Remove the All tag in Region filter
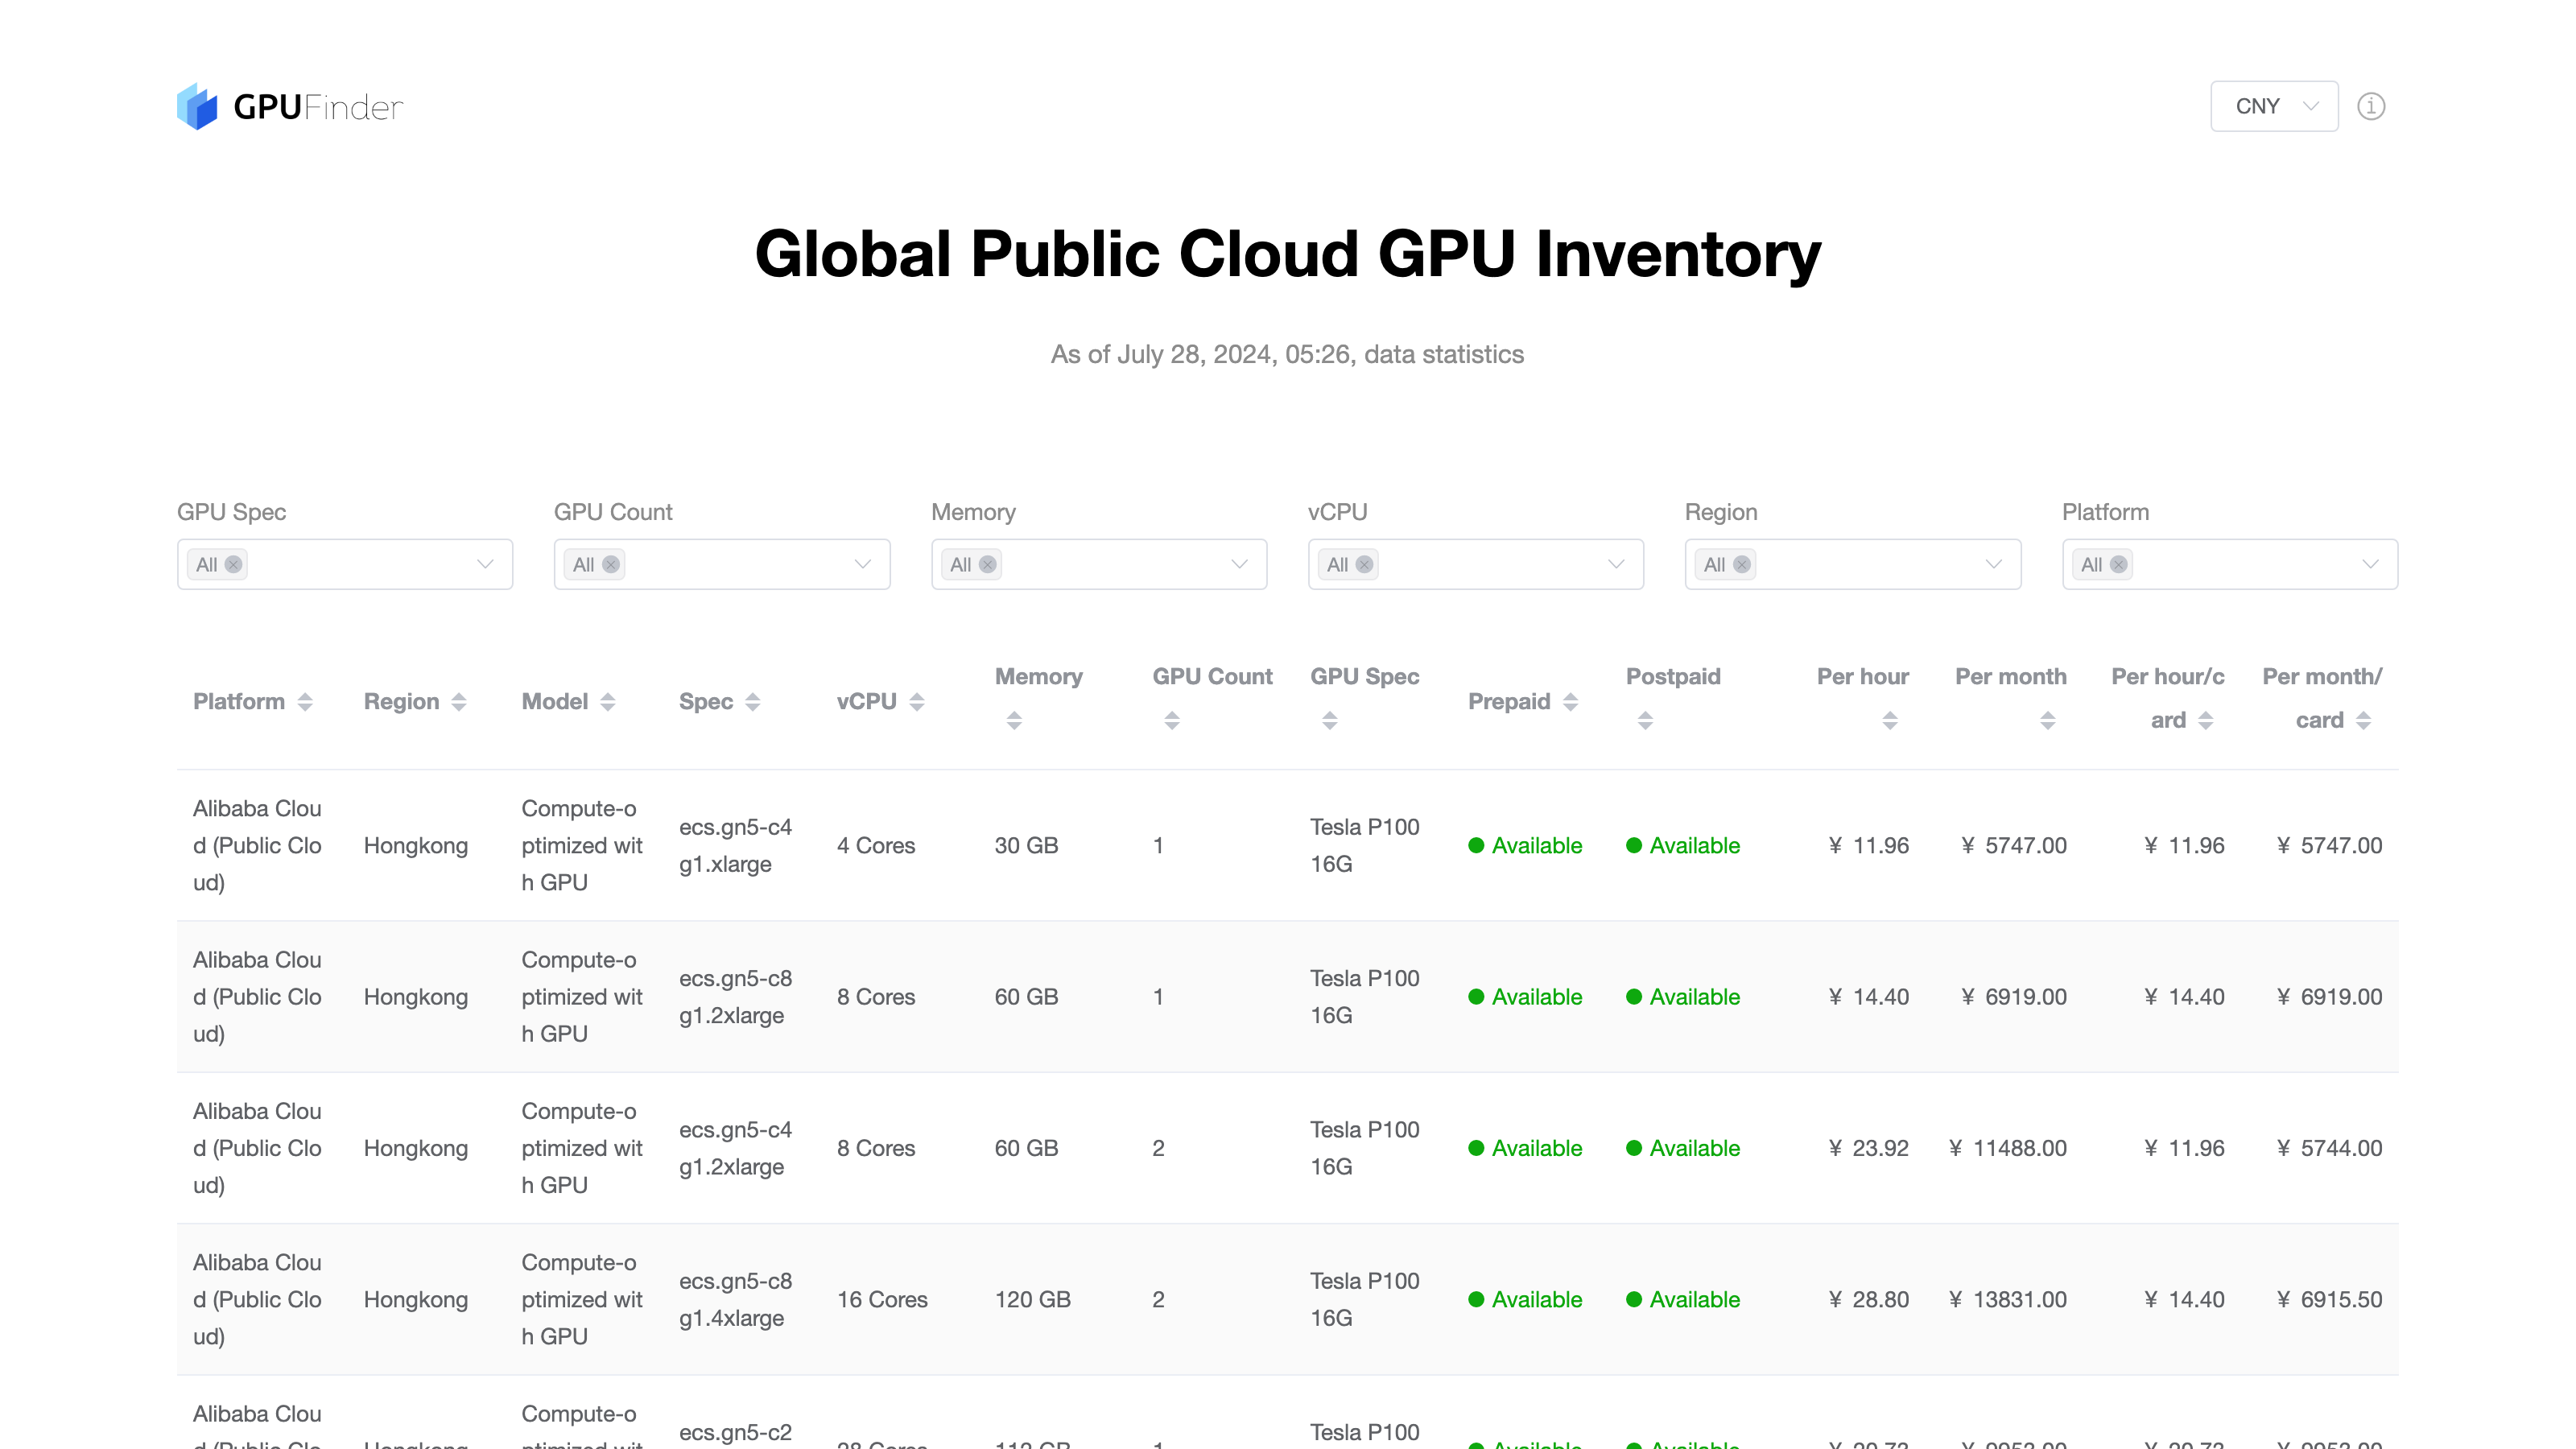Image resolution: width=2576 pixels, height=1449 pixels. tap(1741, 564)
